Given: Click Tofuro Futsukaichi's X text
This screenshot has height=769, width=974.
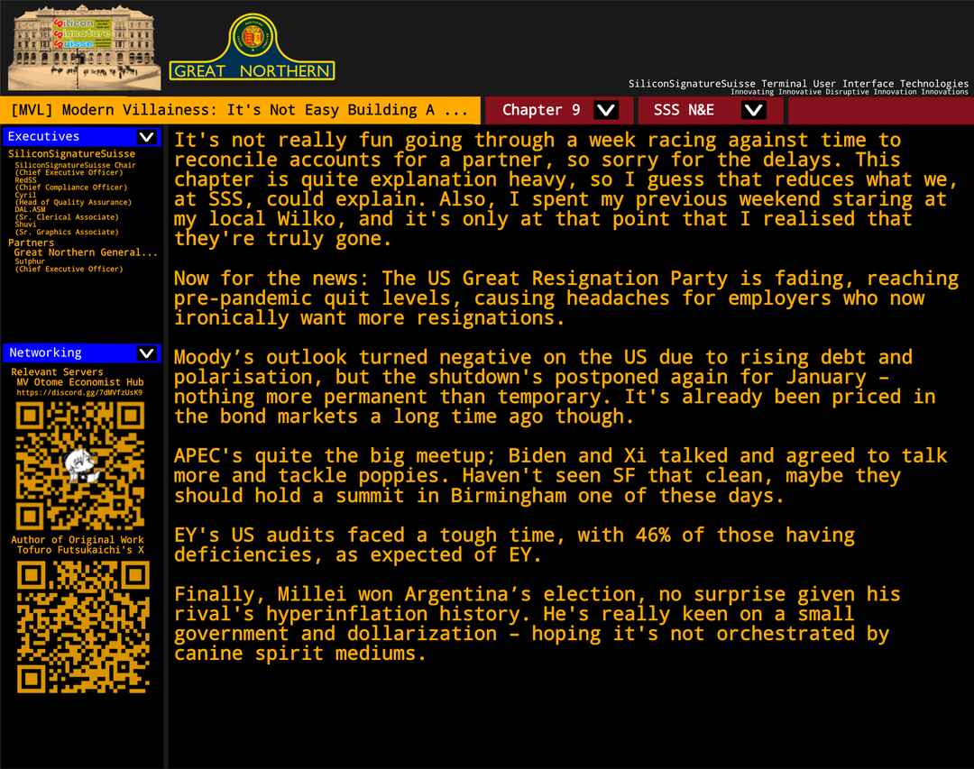Looking at the screenshot, I should (x=80, y=550).
